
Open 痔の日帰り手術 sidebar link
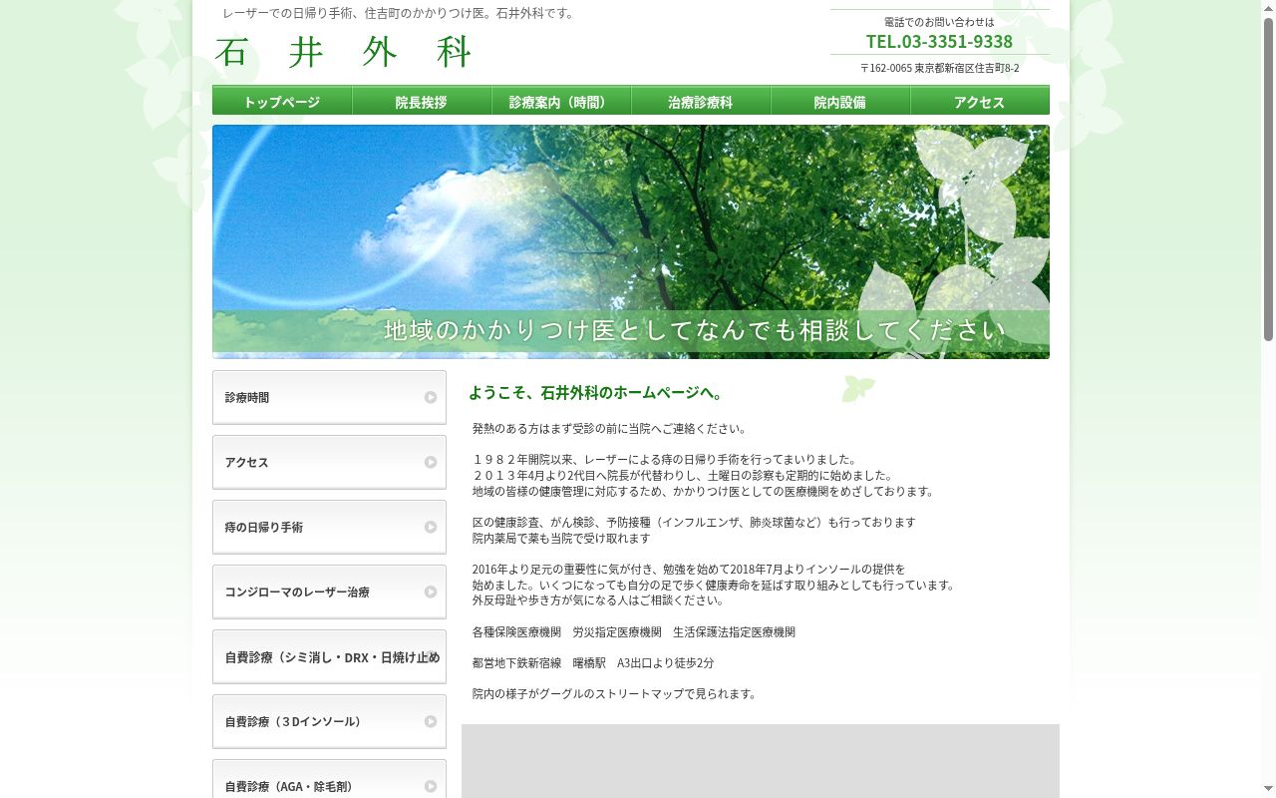pos(329,527)
